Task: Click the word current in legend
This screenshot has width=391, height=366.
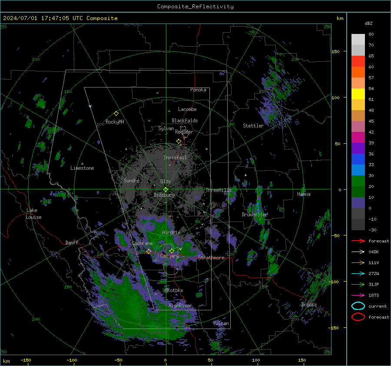Action: pyautogui.click(x=378, y=306)
